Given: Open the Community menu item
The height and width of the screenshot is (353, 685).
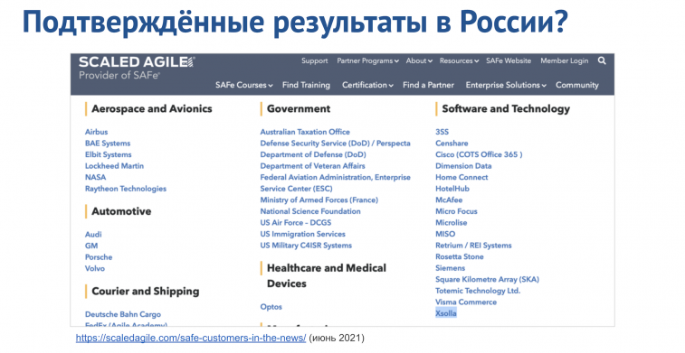Looking at the screenshot, I should coord(576,85).
